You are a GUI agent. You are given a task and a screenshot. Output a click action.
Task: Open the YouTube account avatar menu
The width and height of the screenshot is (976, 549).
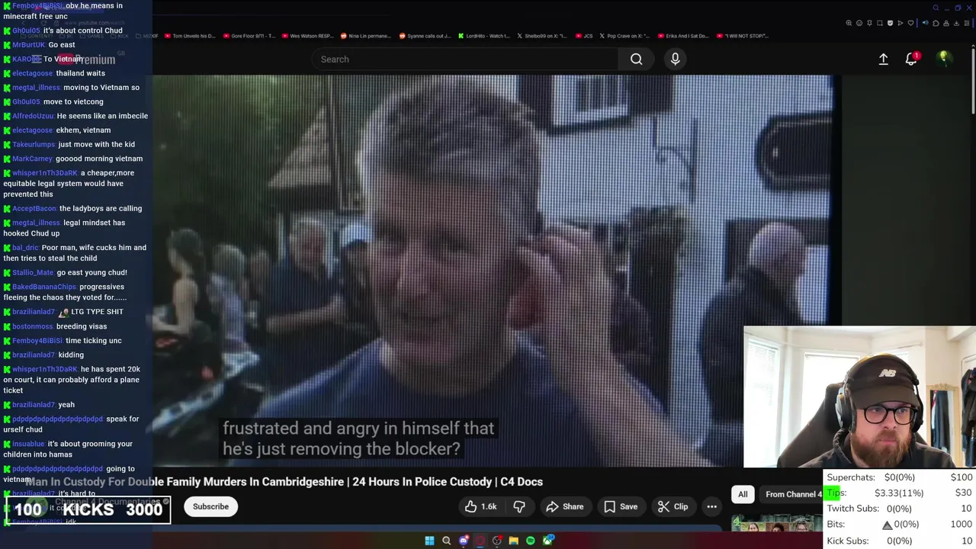coord(944,59)
